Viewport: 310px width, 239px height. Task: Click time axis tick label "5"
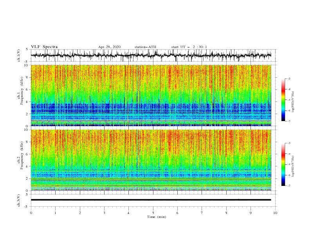(x=153, y=213)
